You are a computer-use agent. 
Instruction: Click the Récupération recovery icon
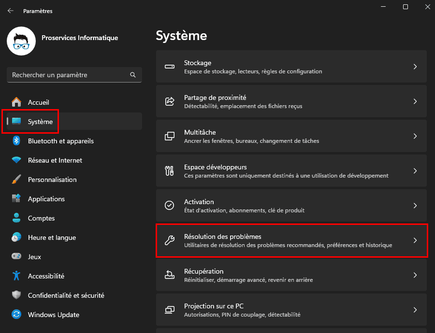pos(169,275)
